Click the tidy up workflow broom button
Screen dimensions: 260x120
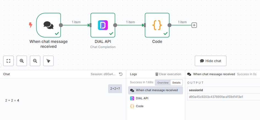coord(48,61)
